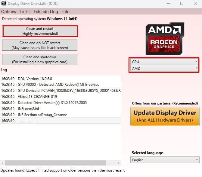Open the Links menu
This screenshot has height=177, width=202.
25,11
